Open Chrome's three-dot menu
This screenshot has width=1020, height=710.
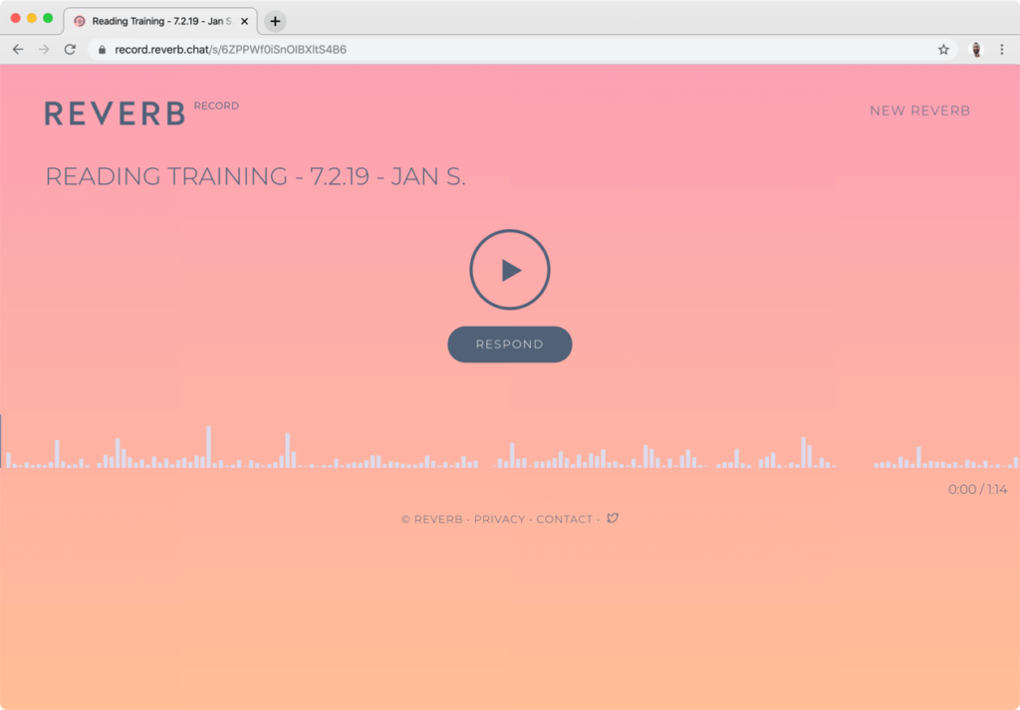pyautogui.click(x=1002, y=49)
